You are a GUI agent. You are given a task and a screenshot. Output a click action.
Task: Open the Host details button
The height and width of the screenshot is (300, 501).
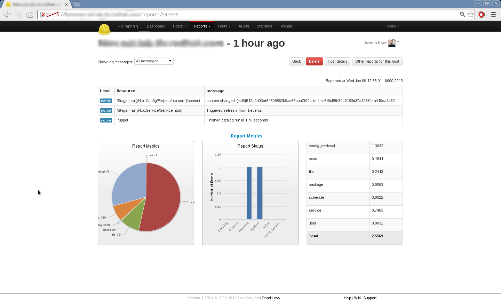point(337,61)
